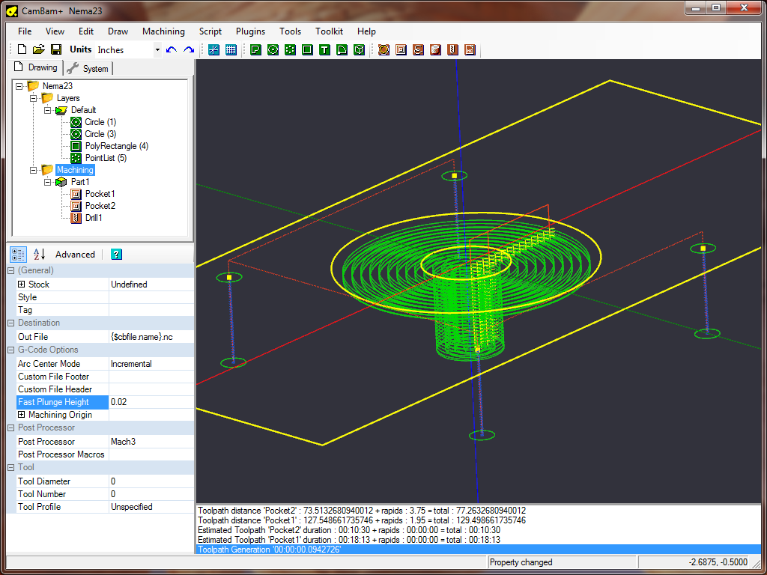Expand the Stock property group
The height and width of the screenshot is (575, 767).
click(x=22, y=285)
